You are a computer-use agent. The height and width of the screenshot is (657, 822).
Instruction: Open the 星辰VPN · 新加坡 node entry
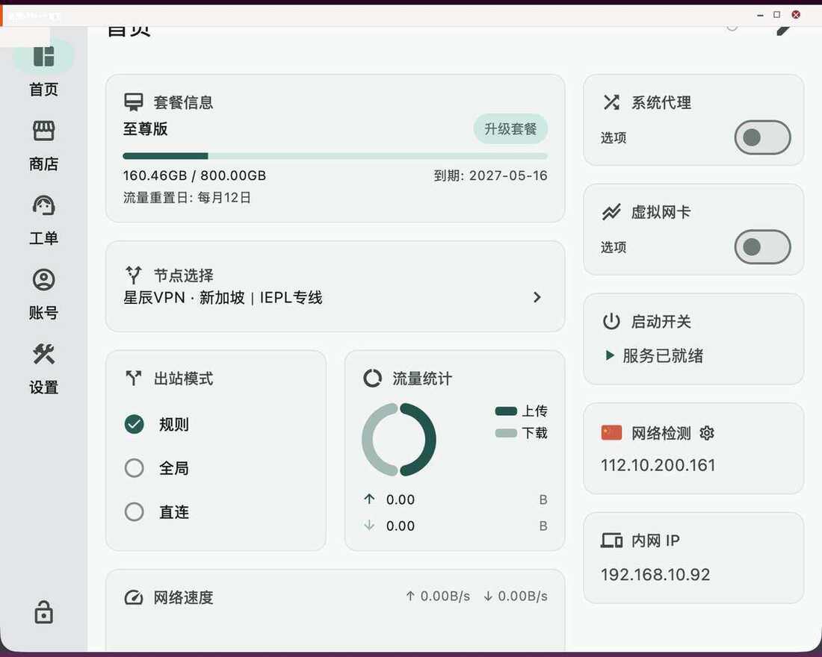point(223,298)
